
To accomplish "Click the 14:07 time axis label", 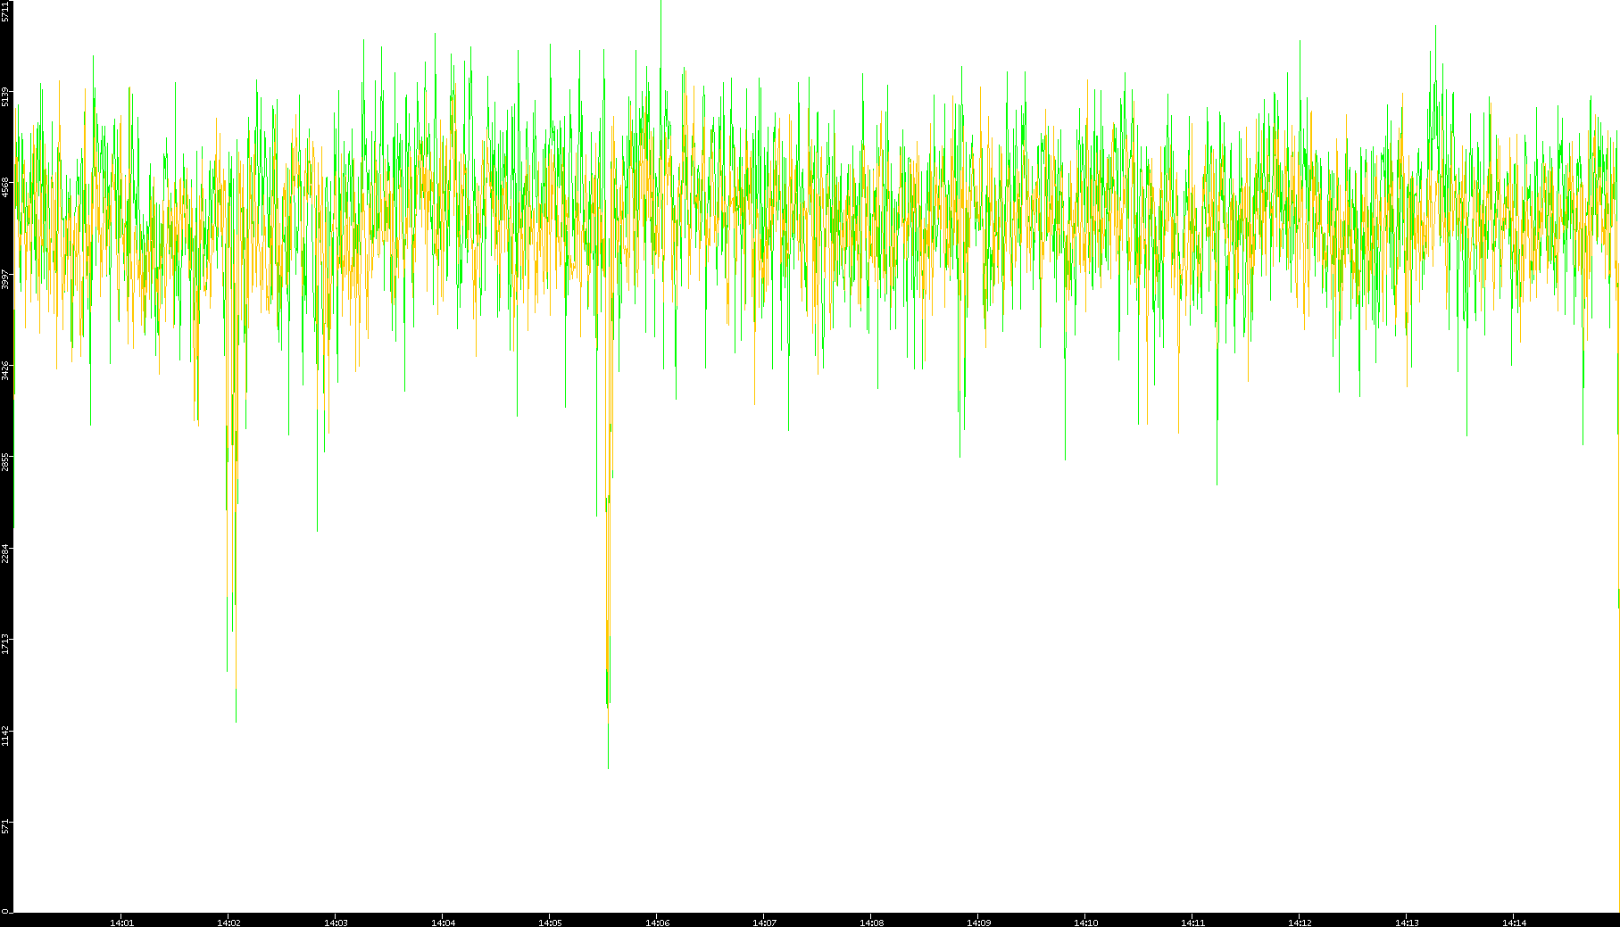I will click(x=764, y=923).
